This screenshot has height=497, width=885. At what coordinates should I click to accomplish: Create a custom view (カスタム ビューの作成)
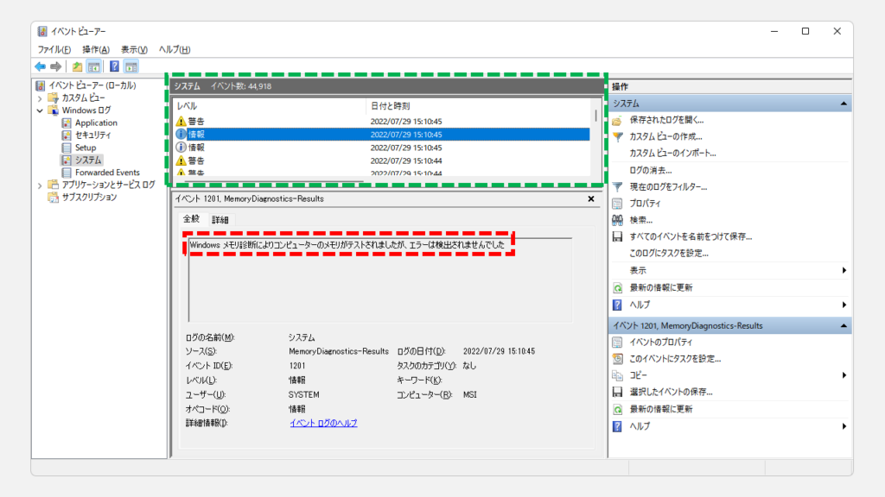click(x=665, y=136)
